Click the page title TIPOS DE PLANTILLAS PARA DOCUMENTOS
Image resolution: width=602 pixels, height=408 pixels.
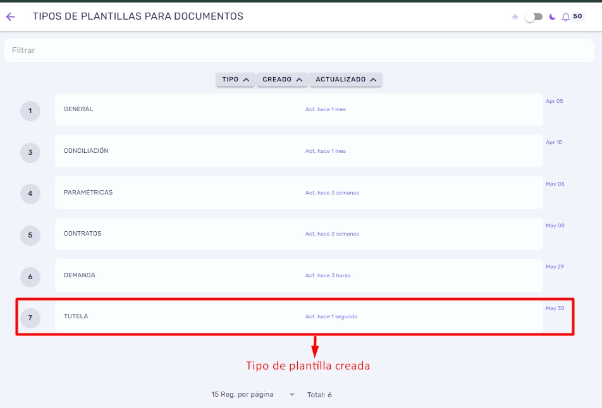tap(138, 16)
